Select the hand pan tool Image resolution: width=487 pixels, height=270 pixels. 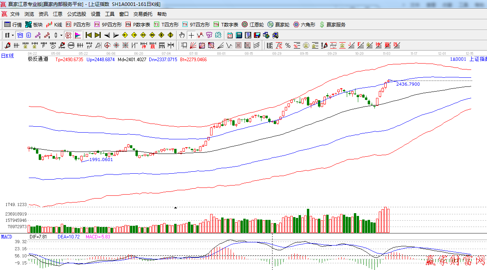point(182,35)
